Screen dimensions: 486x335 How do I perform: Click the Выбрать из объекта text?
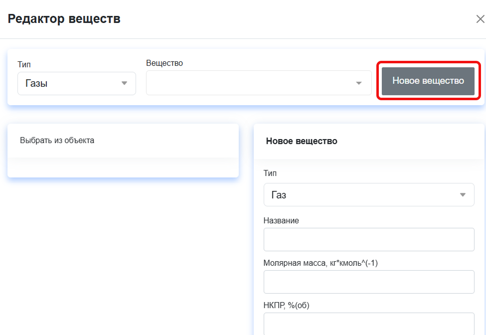click(57, 141)
